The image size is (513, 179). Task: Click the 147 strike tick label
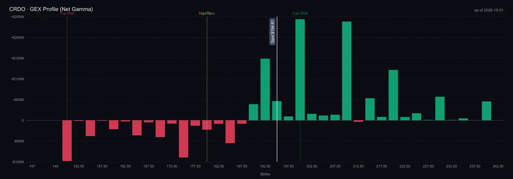point(32,166)
